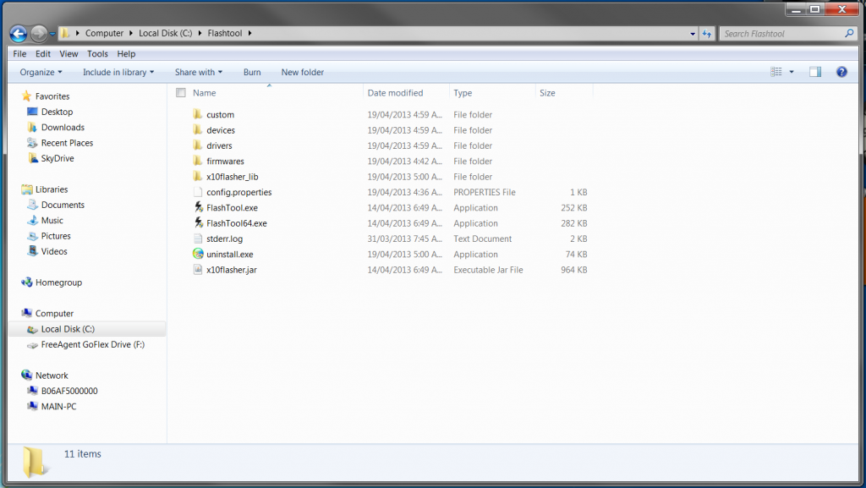Click the search magnifier icon
Image resolution: width=866 pixels, height=488 pixels.
(849, 33)
